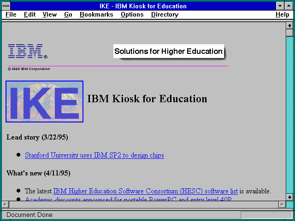The height and width of the screenshot is (221, 295).
Task: Open the Go menu
Action: (68, 15)
